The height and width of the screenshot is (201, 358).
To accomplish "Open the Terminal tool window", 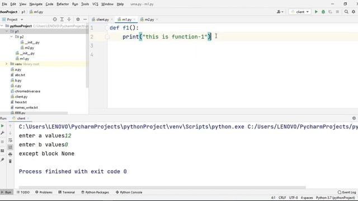I will 67,192.
